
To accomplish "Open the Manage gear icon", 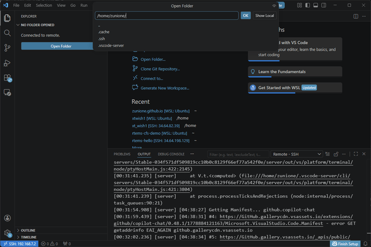I will 7,233.
